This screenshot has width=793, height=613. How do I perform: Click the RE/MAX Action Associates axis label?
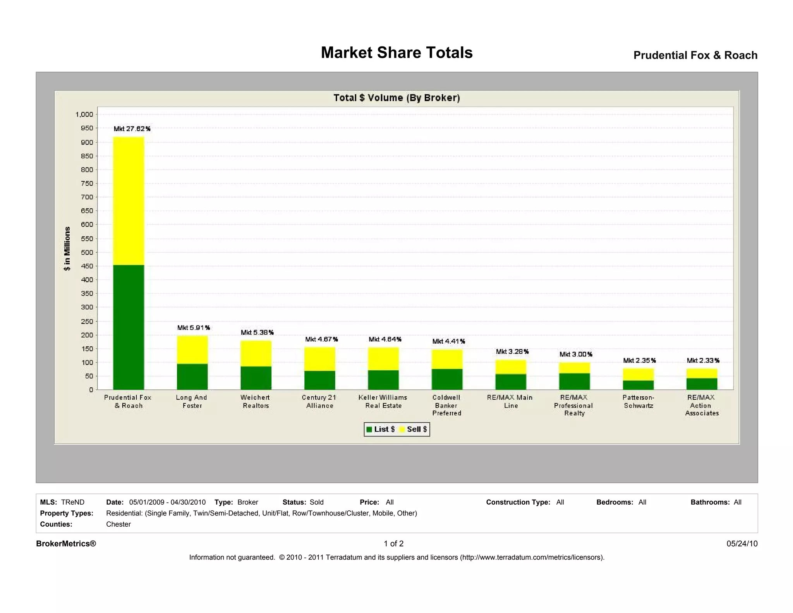click(702, 405)
